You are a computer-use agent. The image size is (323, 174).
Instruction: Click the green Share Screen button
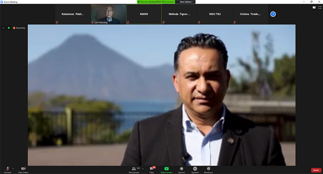coord(166,169)
